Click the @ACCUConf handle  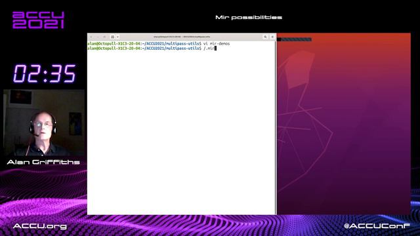377,226
